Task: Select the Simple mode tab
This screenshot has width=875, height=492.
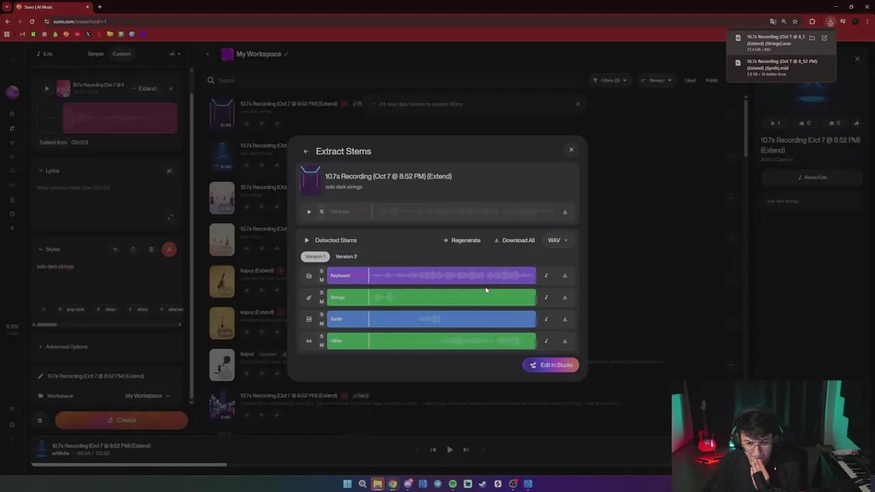Action: tap(96, 54)
